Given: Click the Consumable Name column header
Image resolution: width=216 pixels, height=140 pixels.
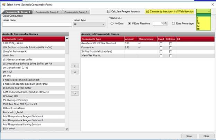Looking at the screenshot, I should [x=33, y=39].
